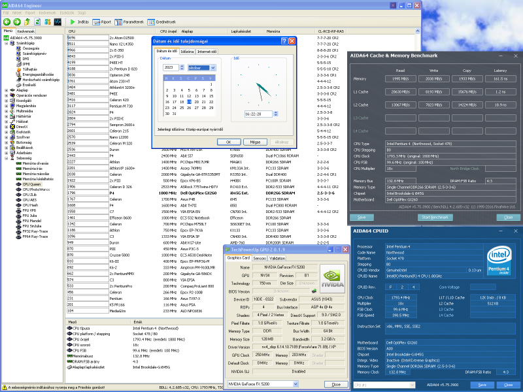Click the Up-level folder arrow toolbar icon
Image resolution: width=523 pixels, height=392 pixels.
pos(27,22)
